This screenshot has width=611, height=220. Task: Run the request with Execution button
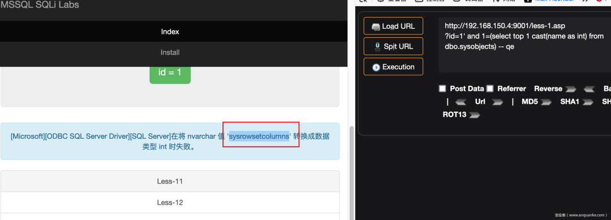[393, 67]
